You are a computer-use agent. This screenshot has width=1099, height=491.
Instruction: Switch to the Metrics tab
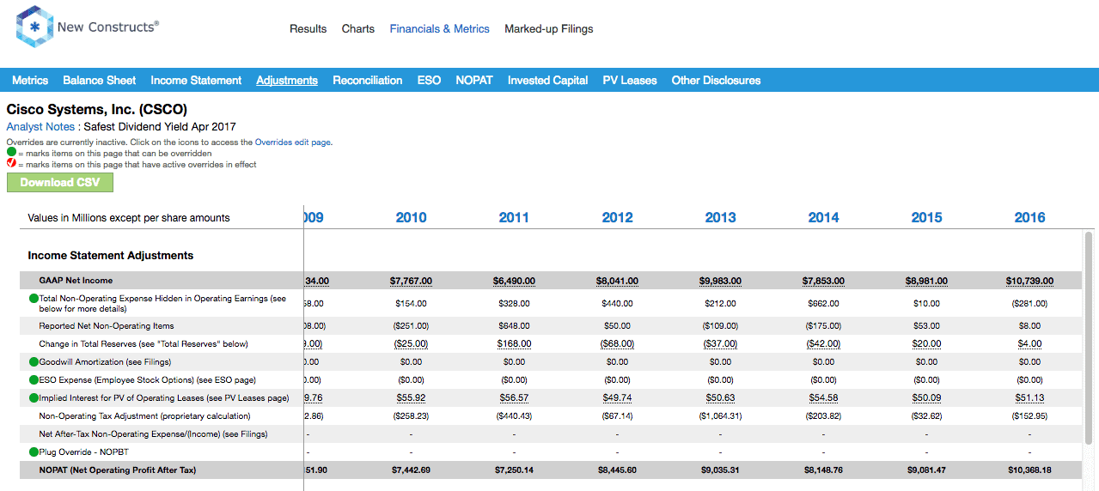(x=30, y=80)
